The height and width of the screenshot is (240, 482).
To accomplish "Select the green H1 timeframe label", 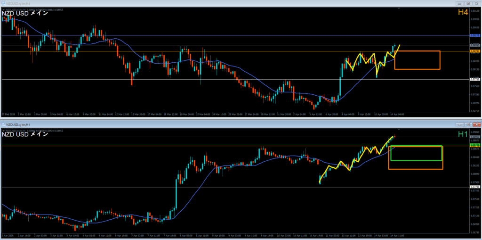I will (x=462, y=134).
